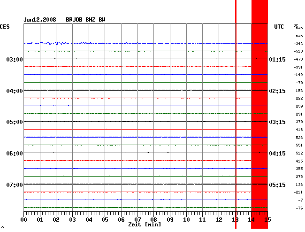
Task: Select the 06 minute tick label
Action: pos(121,220)
